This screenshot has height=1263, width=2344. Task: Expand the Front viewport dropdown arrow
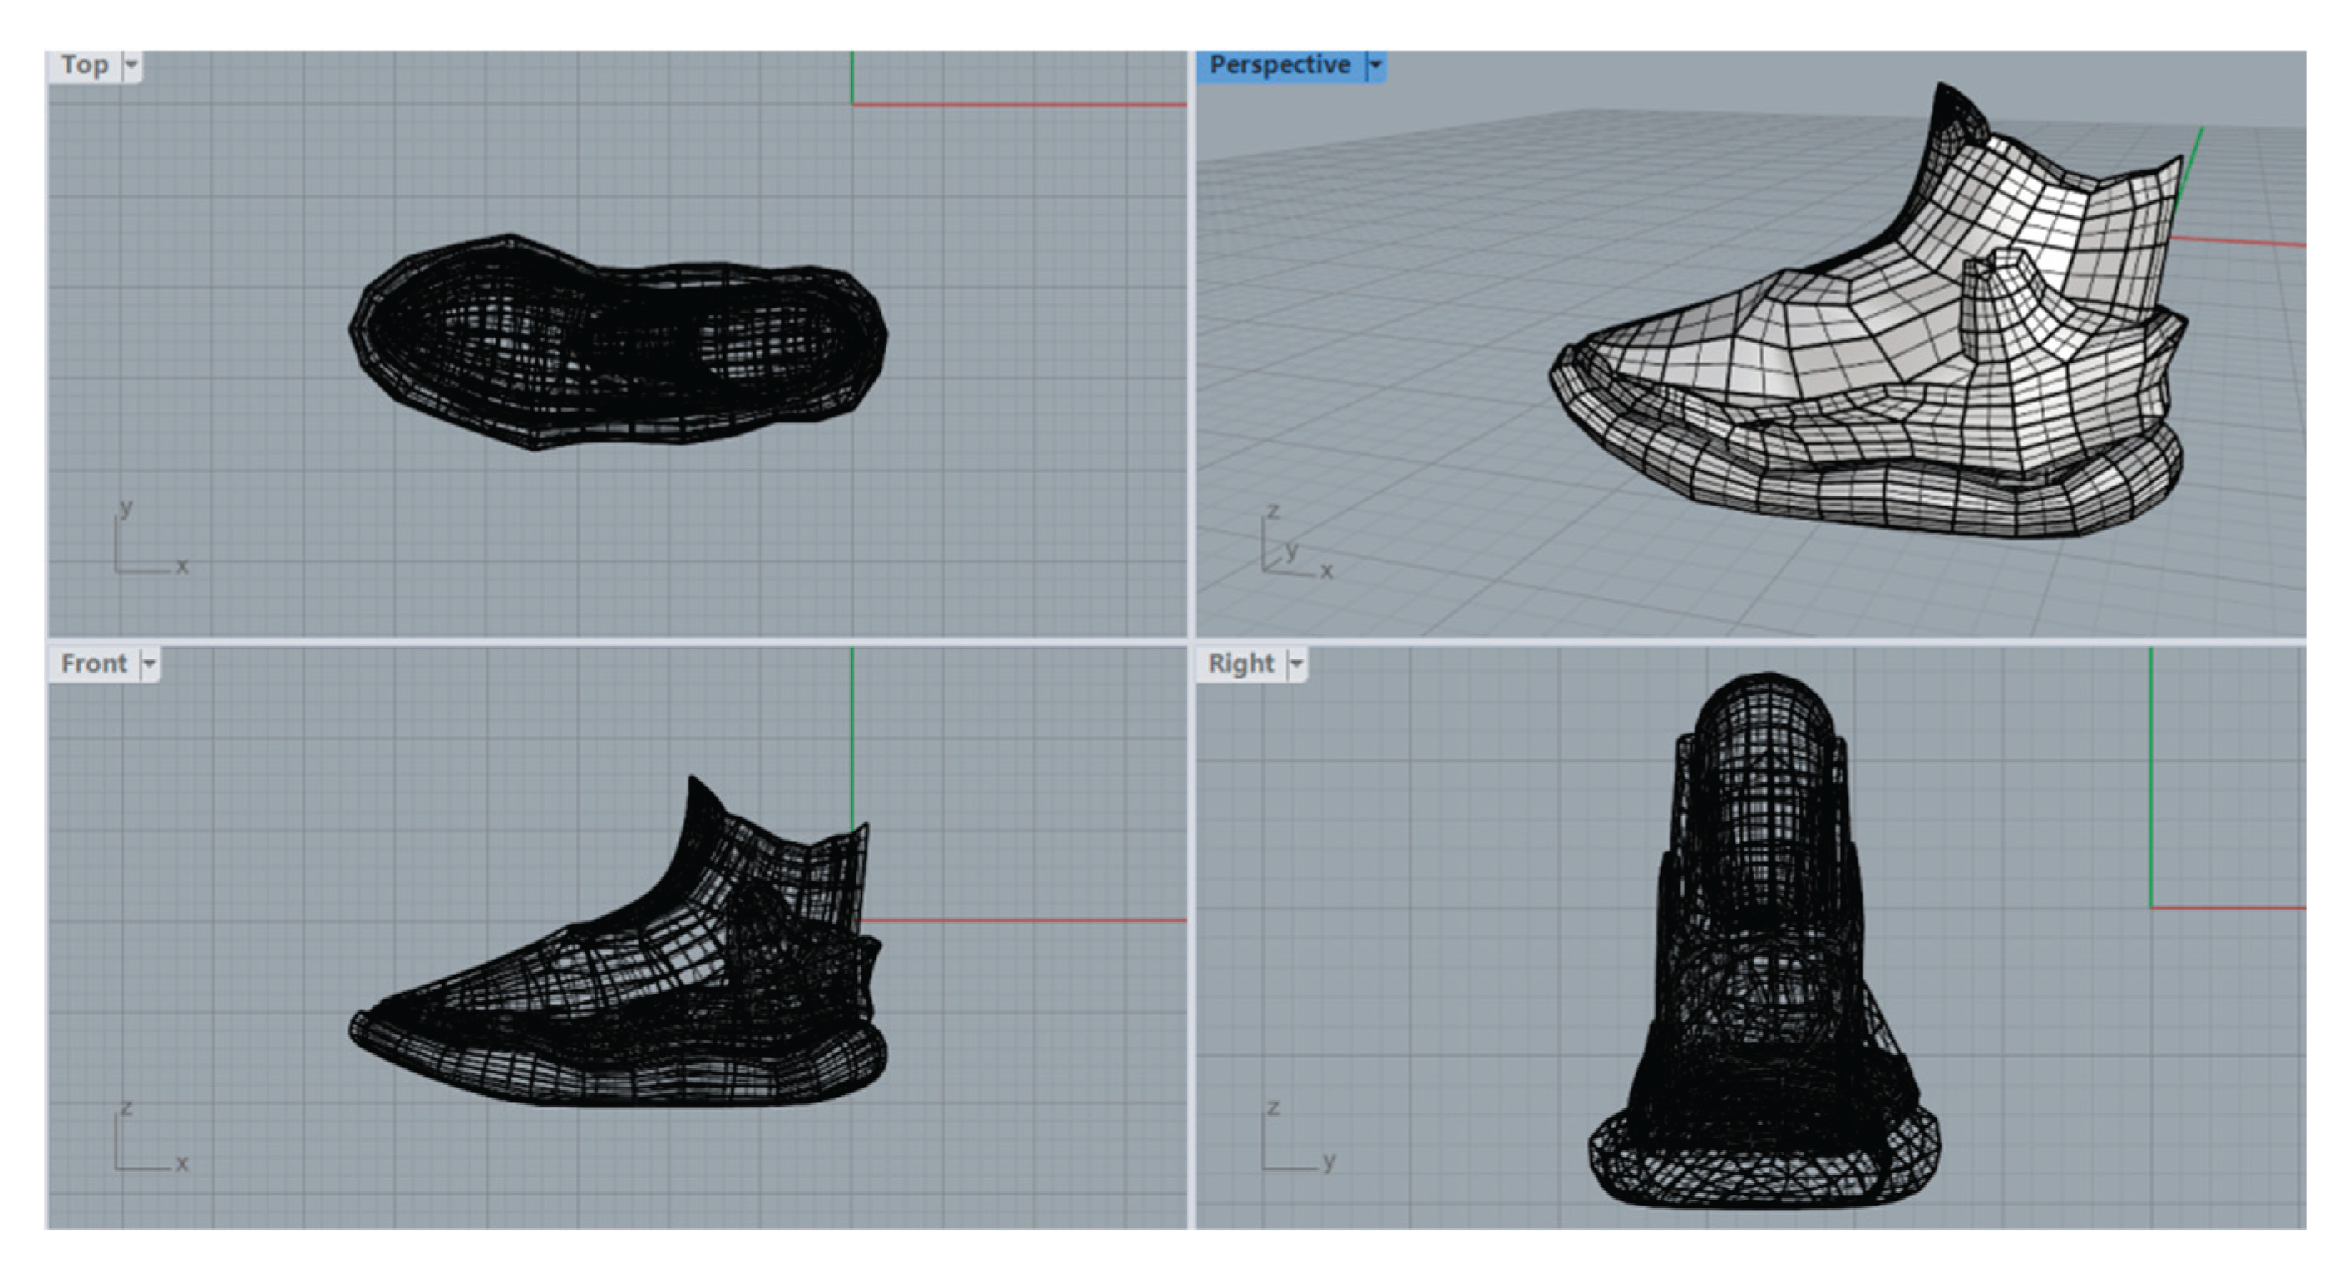tap(149, 664)
